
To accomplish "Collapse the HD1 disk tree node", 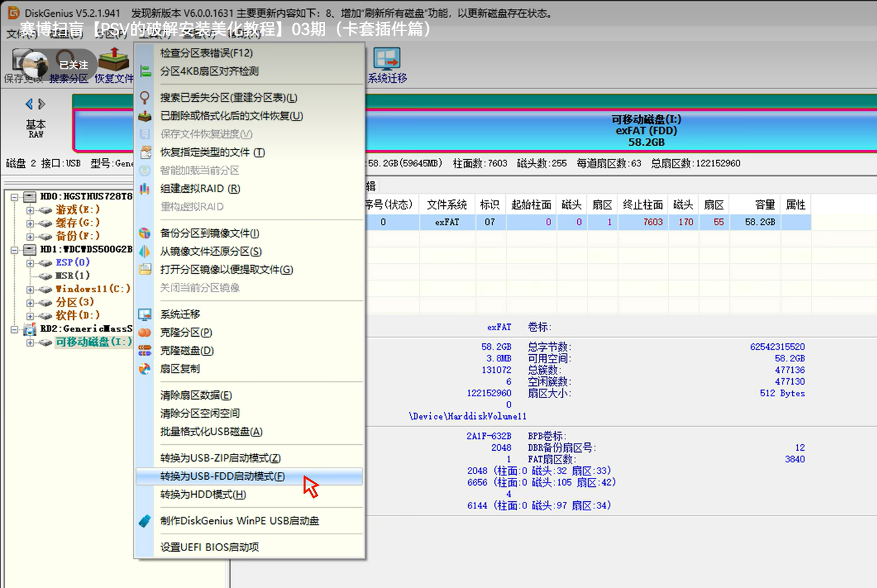I will pyautogui.click(x=14, y=249).
